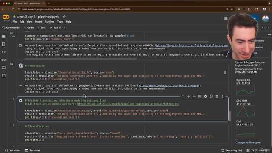Open the table of contents sidebar icon
This screenshot has height=153, width=272.
pos(3,37)
